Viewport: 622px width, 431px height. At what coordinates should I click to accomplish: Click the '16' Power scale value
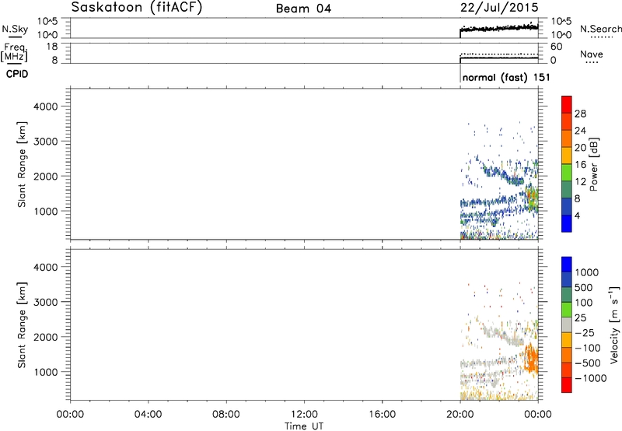click(x=580, y=165)
